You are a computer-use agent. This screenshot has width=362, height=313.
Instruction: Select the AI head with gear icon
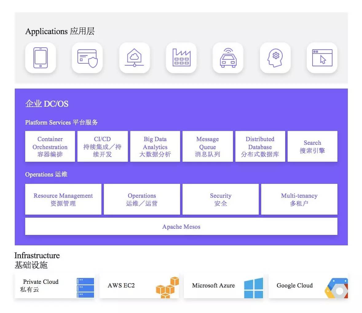click(275, 58)
